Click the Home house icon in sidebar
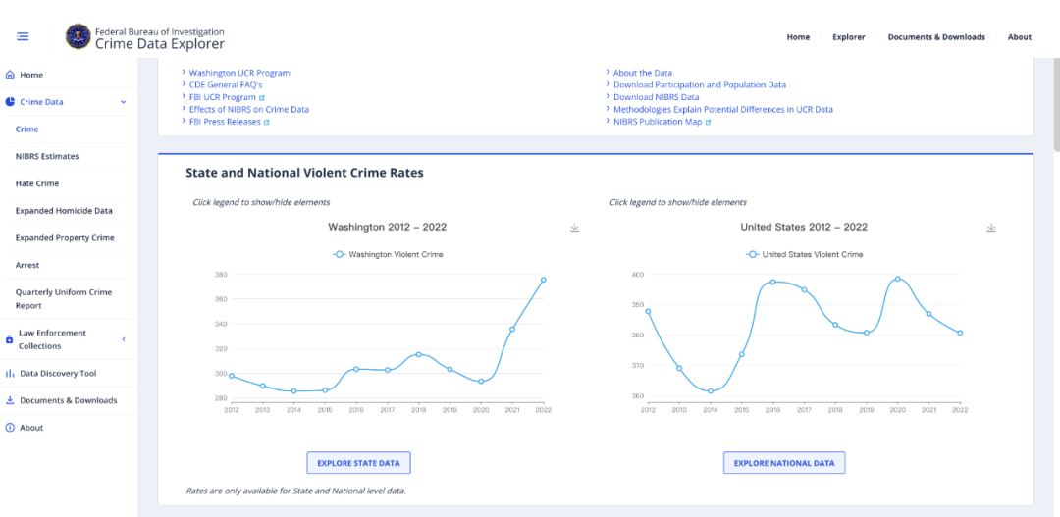 [10, 75]
